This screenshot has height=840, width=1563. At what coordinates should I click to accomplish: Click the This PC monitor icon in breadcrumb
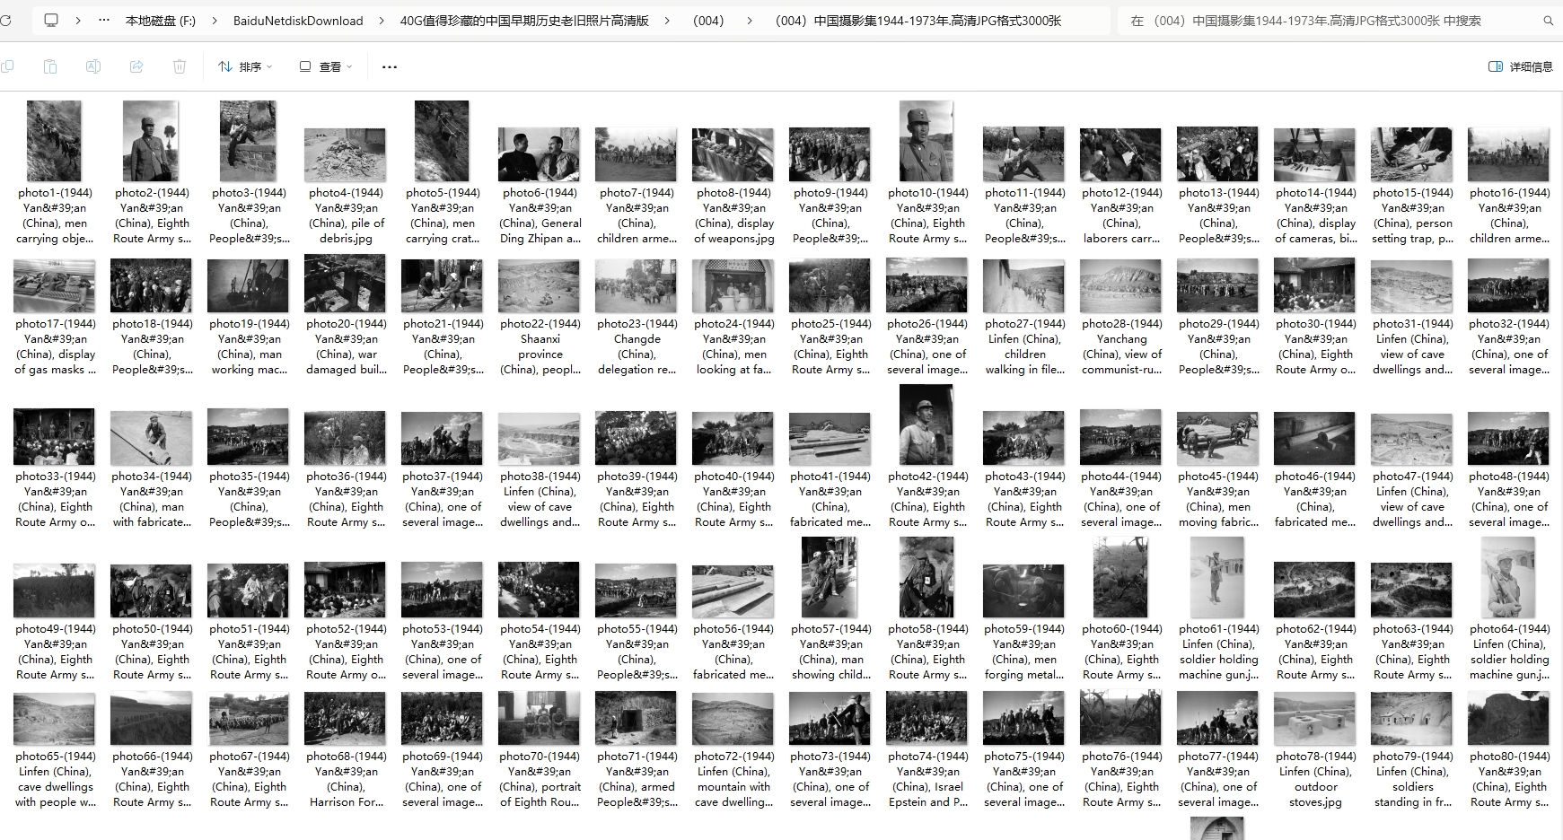[51, 20]
